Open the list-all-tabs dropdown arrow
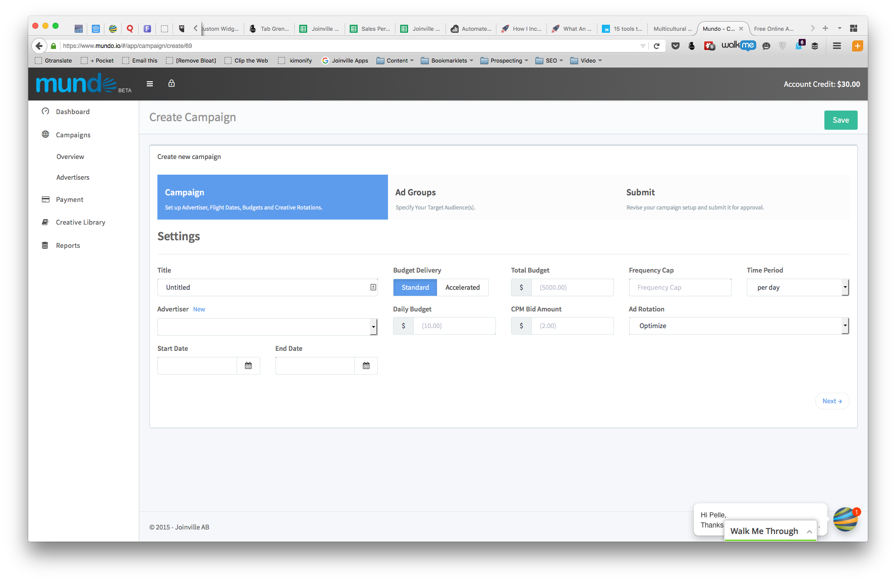The height and width of the screenshot is (582, 896). 839,28
